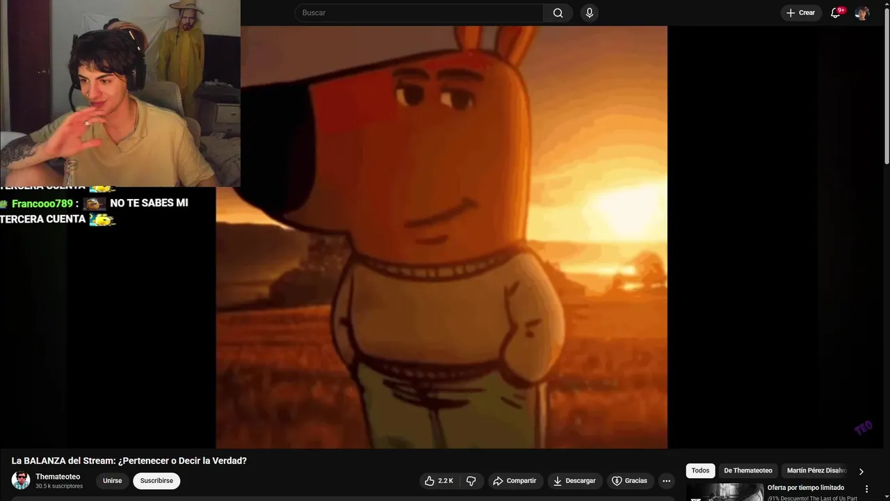
Task: Click Unirse to join channel
Action: click(112, 481)
